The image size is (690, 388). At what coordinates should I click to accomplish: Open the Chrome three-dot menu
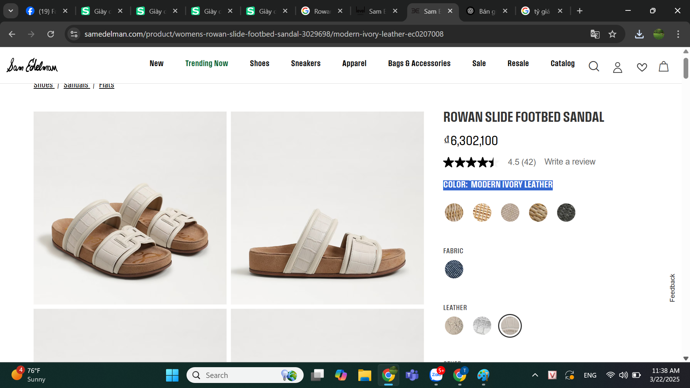click(678, 34)
